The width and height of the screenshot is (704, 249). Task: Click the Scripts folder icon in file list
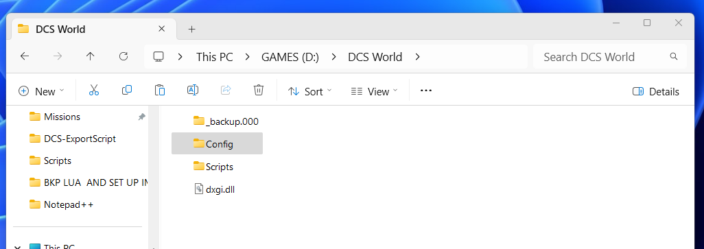click(x=199, y=167)
